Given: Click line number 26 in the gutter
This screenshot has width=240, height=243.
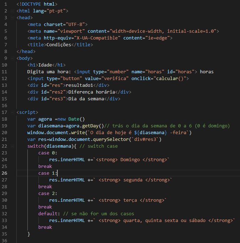Looking at the screenshot, I should point(4,173).
